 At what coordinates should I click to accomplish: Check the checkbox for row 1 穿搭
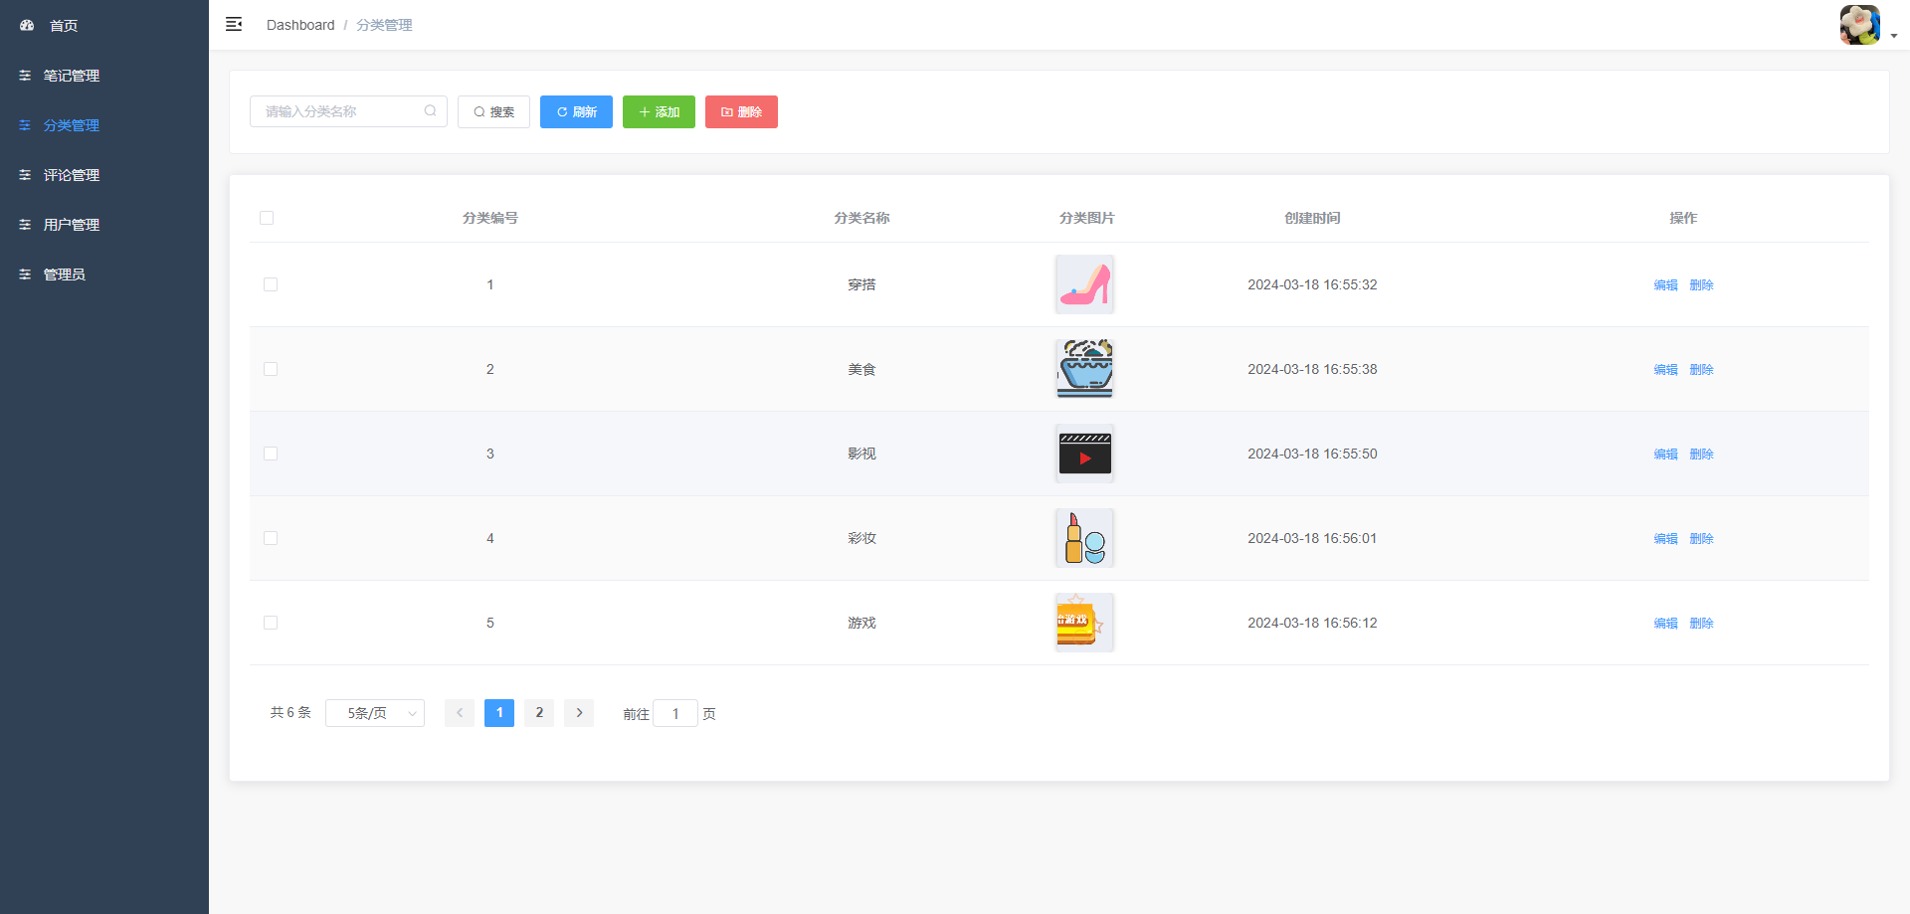[x=271, y=284]
